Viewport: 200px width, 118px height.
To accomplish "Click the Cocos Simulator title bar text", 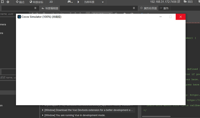I will coord(41,17).
